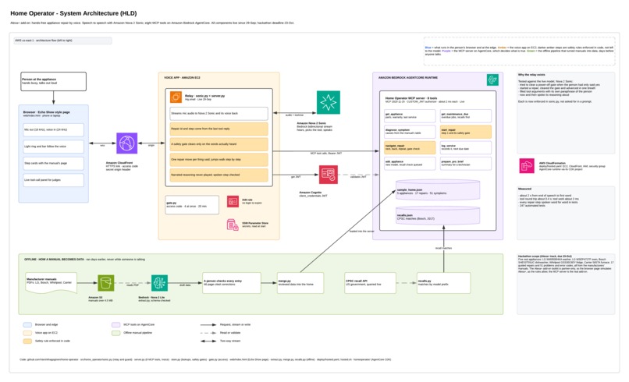Select the gate.py access code box
The image size is (629, 382).
pyautogui.click(x=192, y=205)
